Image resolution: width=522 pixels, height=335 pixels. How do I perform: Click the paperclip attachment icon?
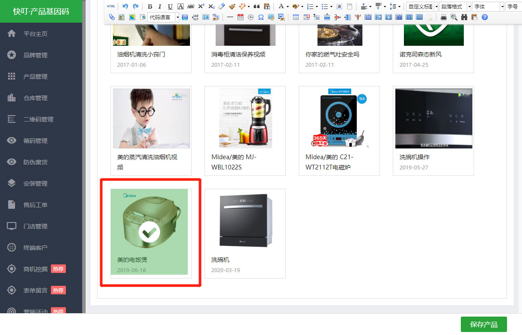point(112,17)
